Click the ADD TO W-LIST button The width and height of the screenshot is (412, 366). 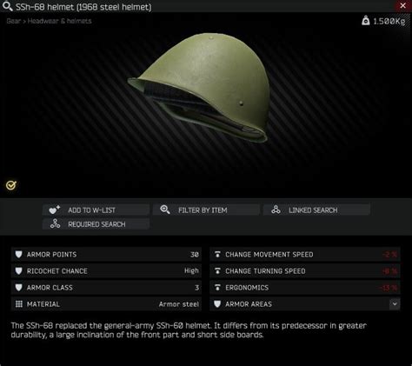tap(96, 210)
